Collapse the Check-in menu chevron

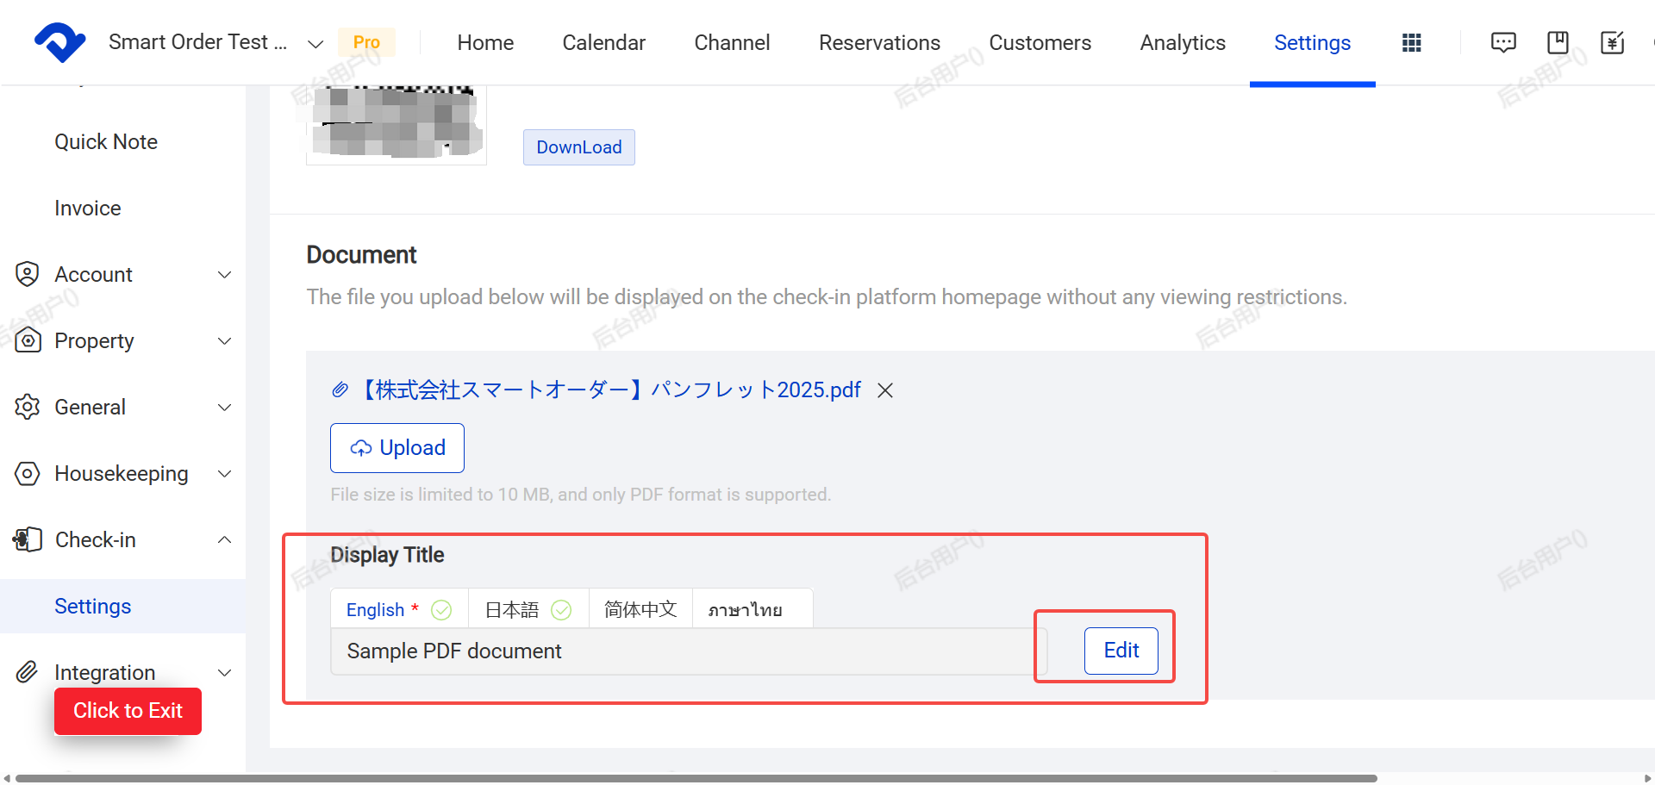pos(225,540)
